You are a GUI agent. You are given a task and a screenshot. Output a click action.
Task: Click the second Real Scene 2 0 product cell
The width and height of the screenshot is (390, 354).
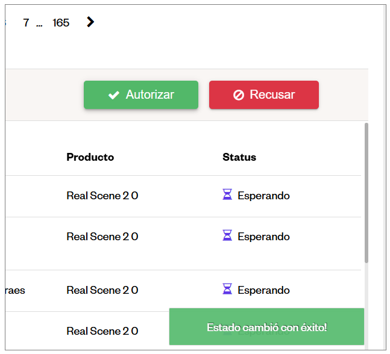(x=102, y=237)
